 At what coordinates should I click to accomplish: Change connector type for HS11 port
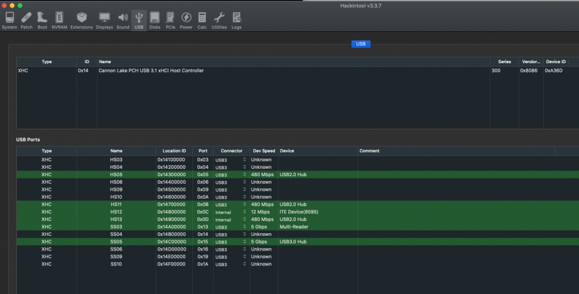coord(230,205)
